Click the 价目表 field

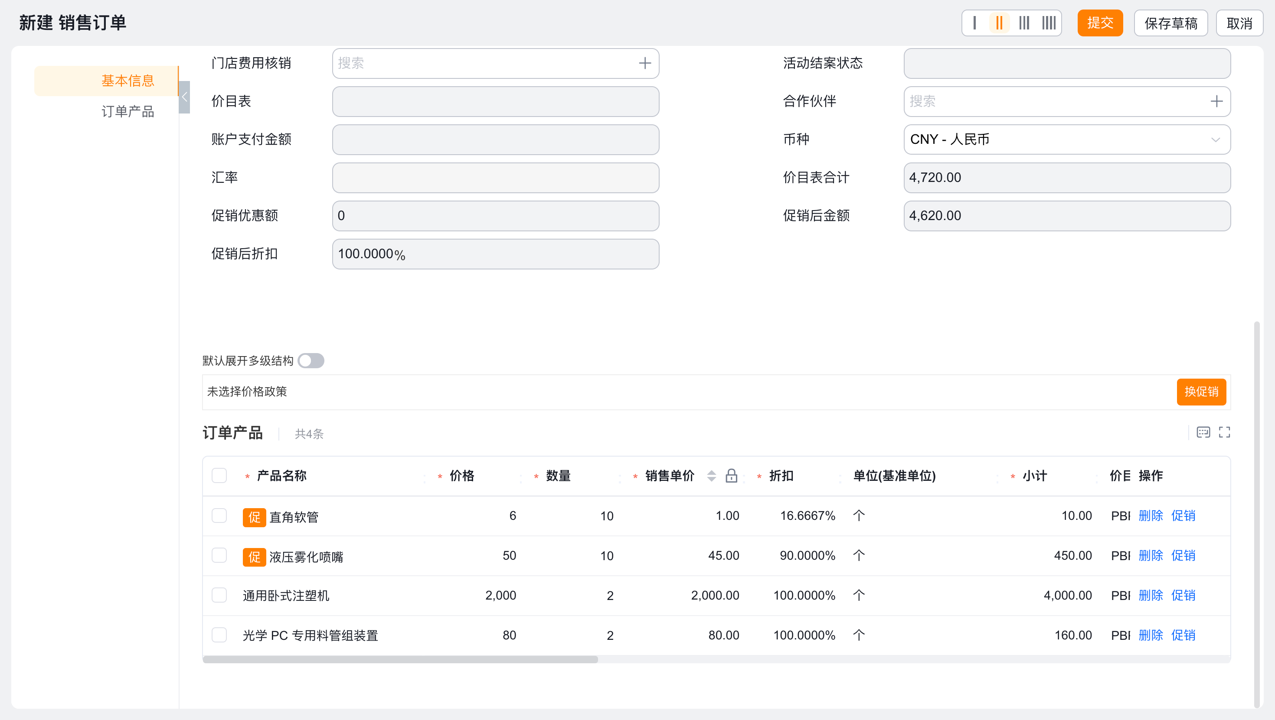pos(495,101)
